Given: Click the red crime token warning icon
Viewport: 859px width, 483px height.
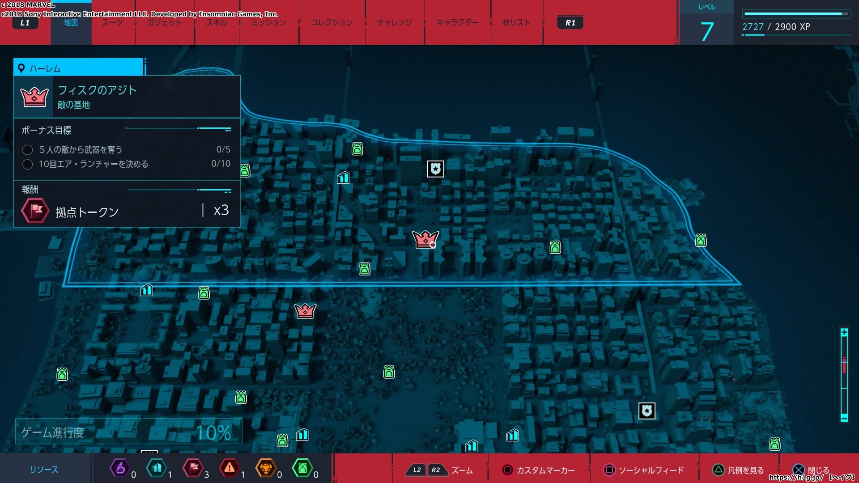Looking at the screenshot, I should tap(230, 468).
